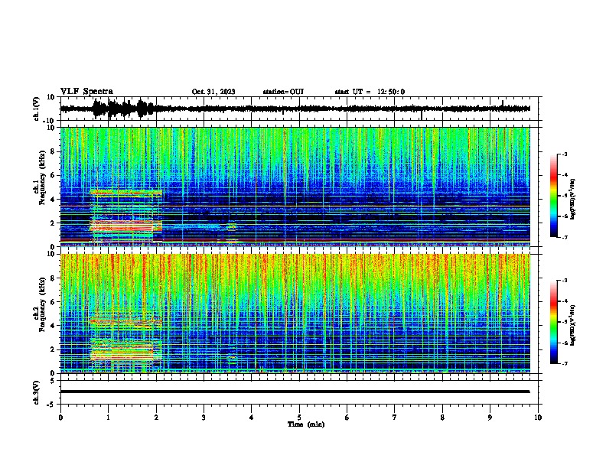This screenshot has height=468, width=606.
Task: Click the intense 2 kHz emission in the ch.2 spectrogram
Action: tap(122, 353)
